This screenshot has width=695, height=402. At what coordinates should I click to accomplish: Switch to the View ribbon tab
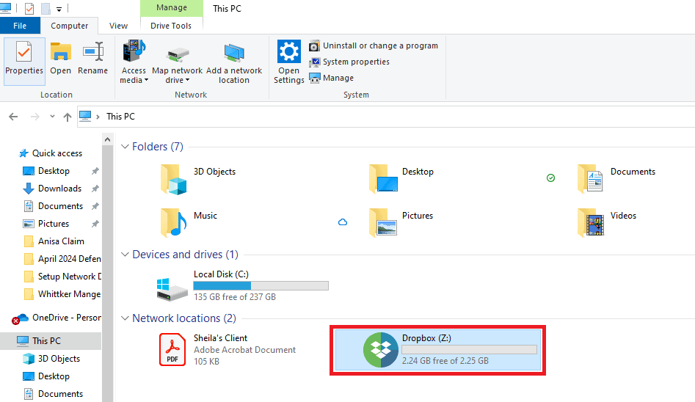click(x=118, y=26)
